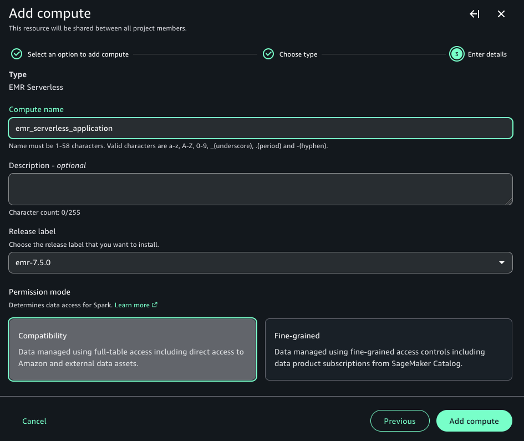Focus the Compute name input field
The height and width of the screenshot is (441, 524).
(x=261, y=128)
